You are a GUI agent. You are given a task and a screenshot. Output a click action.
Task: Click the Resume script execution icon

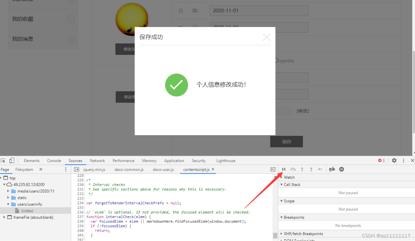point(283,169)
